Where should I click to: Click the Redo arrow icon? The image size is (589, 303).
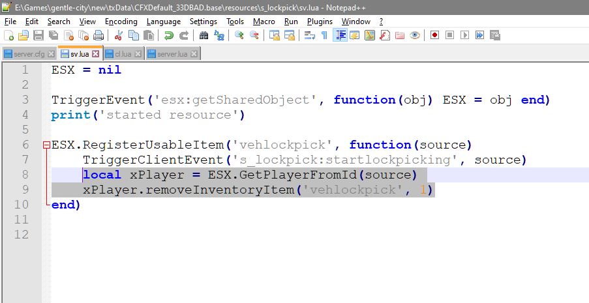[184, 36]
